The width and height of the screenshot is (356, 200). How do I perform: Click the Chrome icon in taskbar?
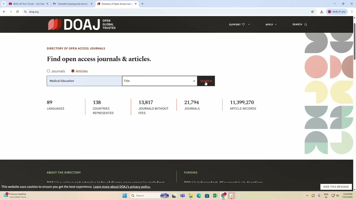[223, 196]
